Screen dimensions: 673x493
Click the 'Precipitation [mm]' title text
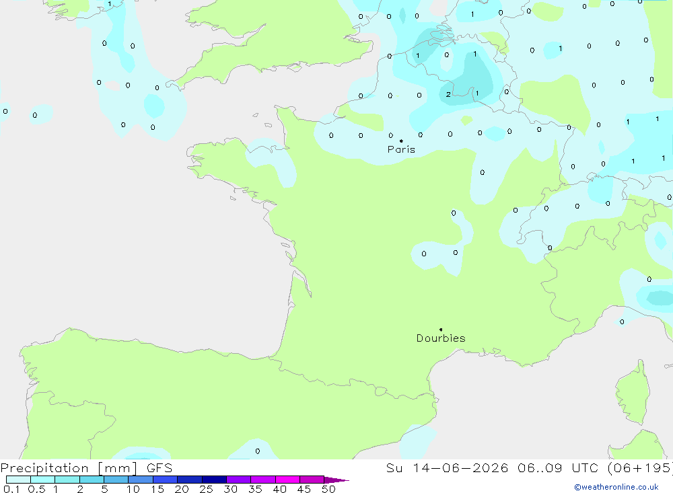coord(69,467)
